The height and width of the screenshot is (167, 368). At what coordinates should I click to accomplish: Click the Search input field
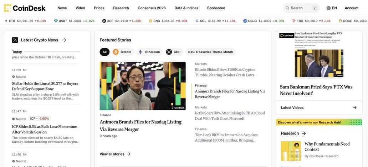click(300, 8)
